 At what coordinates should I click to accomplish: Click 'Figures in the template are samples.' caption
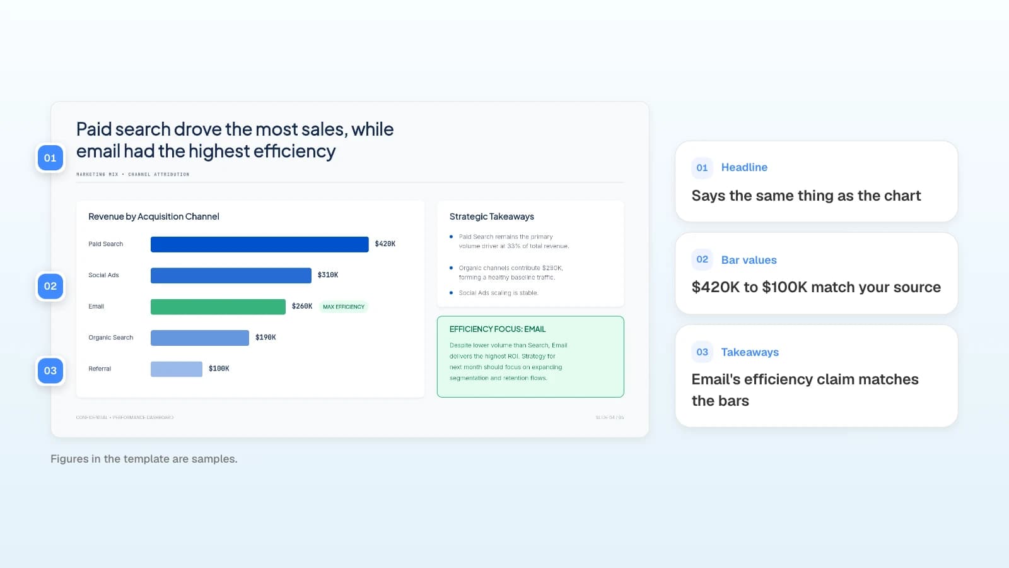pos(144,459)
